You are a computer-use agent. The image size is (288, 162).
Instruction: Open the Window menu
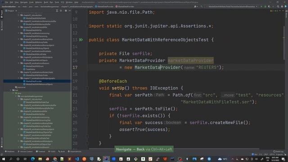point(69,2)
